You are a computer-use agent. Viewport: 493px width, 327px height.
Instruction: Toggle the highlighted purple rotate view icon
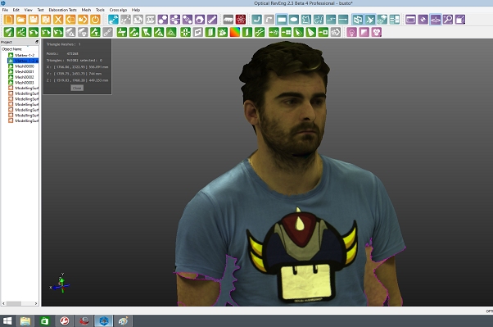click(436, 20)
